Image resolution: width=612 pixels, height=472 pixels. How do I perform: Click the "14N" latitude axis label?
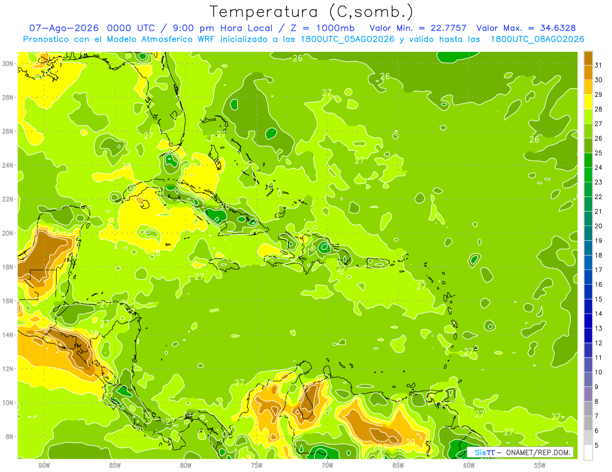[x=8, y=335]
